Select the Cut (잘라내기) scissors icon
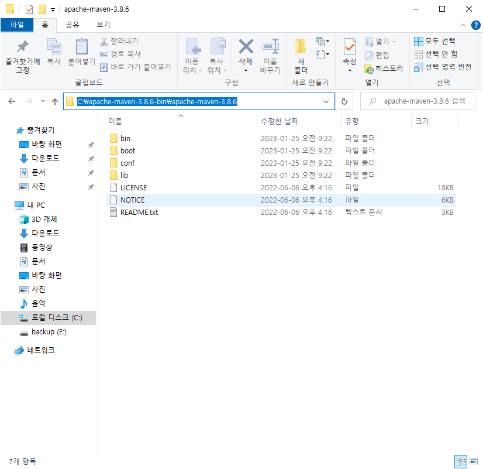 tap(104, 42)
